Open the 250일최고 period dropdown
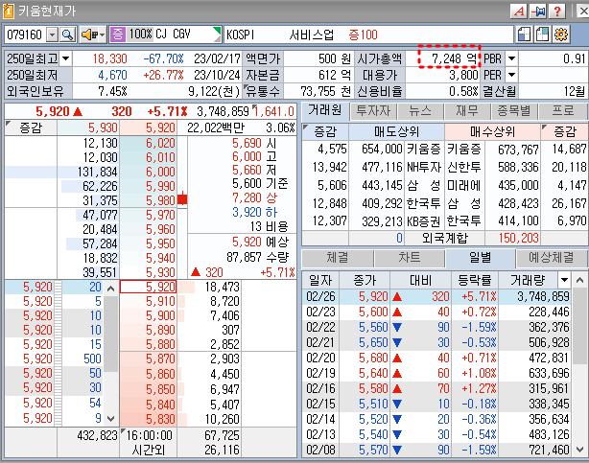Image resolution: width=589 pixels, height=463 pixels. (66, 58)
